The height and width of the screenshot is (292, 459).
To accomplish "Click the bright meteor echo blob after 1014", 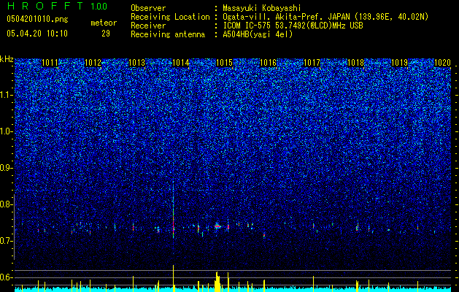I will tap(217, 226).
